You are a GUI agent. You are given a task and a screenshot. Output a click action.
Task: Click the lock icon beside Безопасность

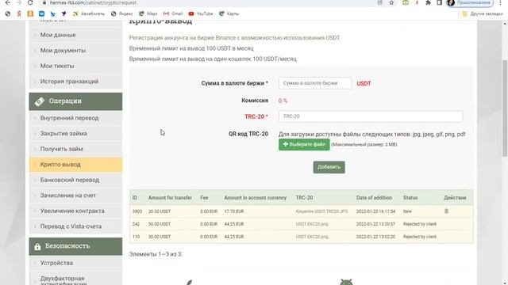coord(37,246)
